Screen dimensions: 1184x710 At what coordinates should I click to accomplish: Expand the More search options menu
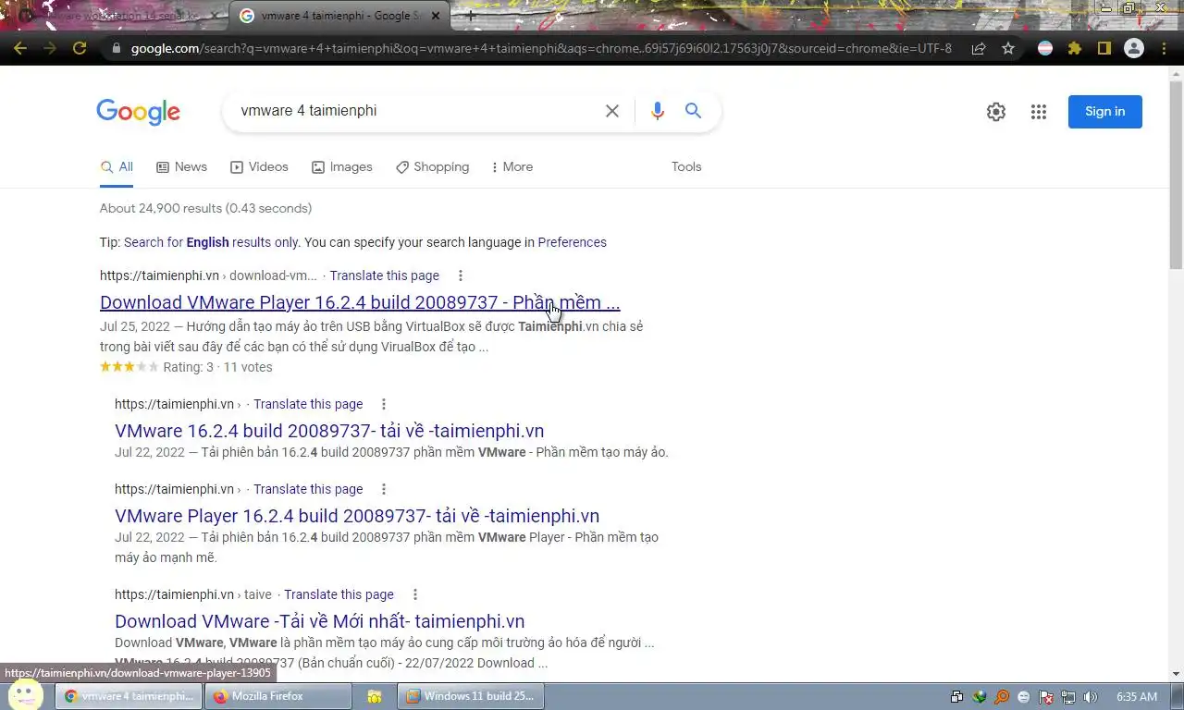pyautogui.click(x=512, y=167)
